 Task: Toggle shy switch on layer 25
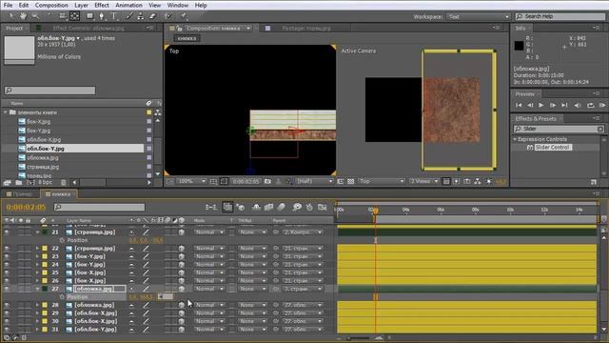tap(131, 272)
